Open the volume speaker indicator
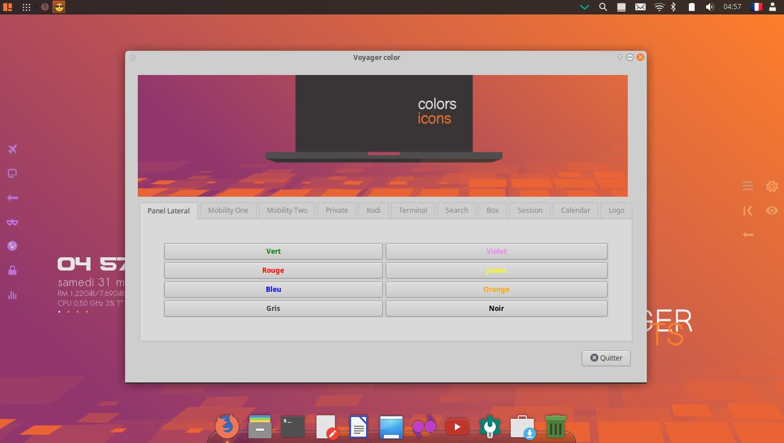Image resolution: width=784 pixels, height=443 pixels. click(x=710, y=7)
